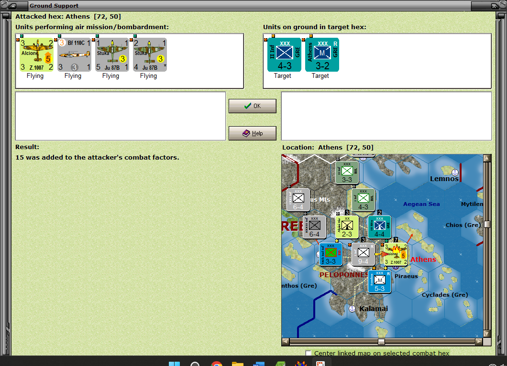Select the Athens GRE 3-2 target unit

click(x=322, y=54)
